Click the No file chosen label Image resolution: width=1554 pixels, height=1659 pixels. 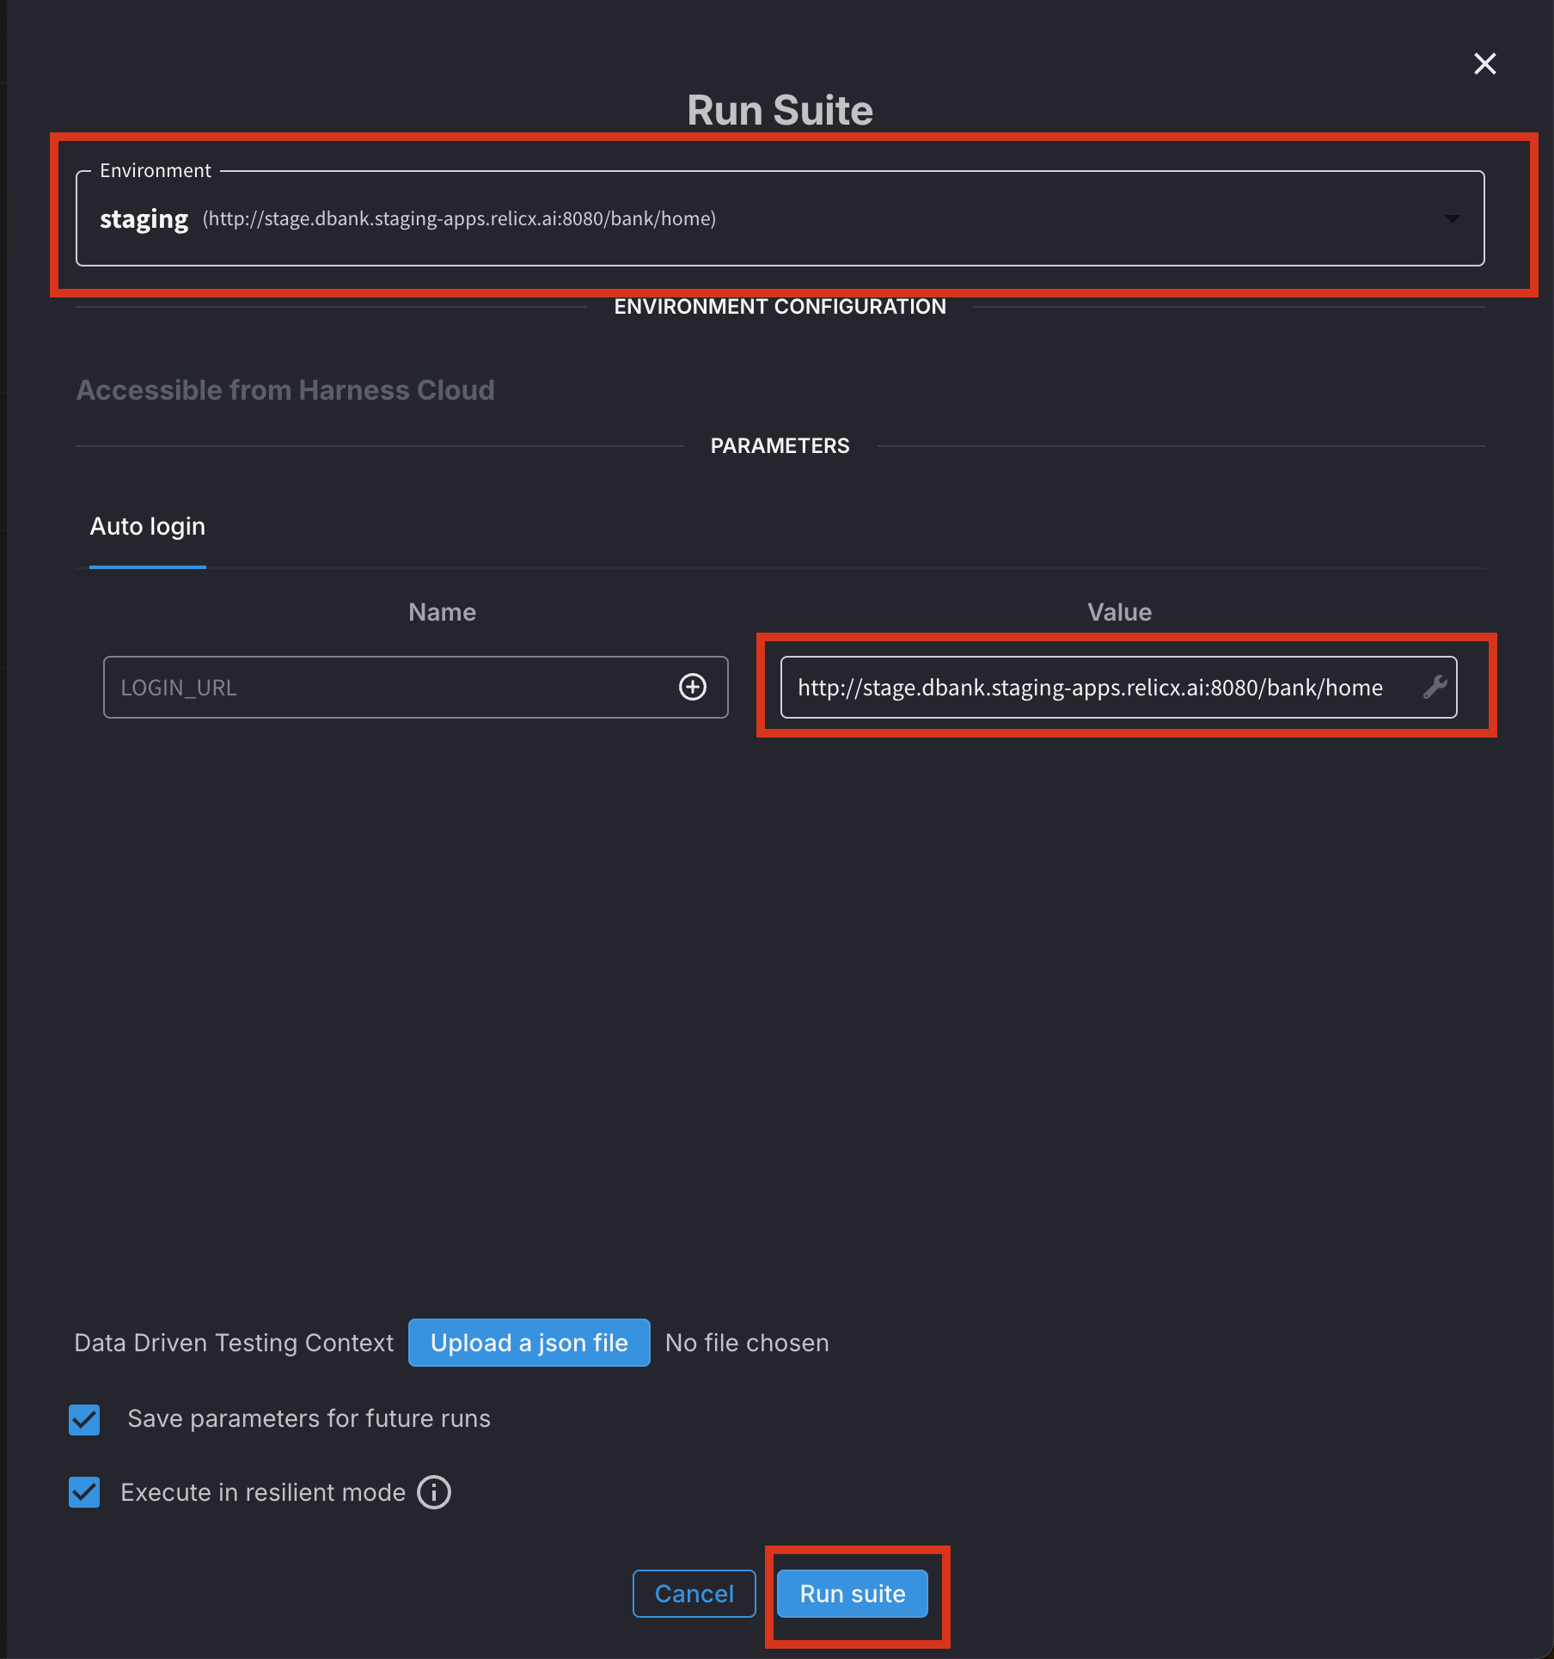746,1342
